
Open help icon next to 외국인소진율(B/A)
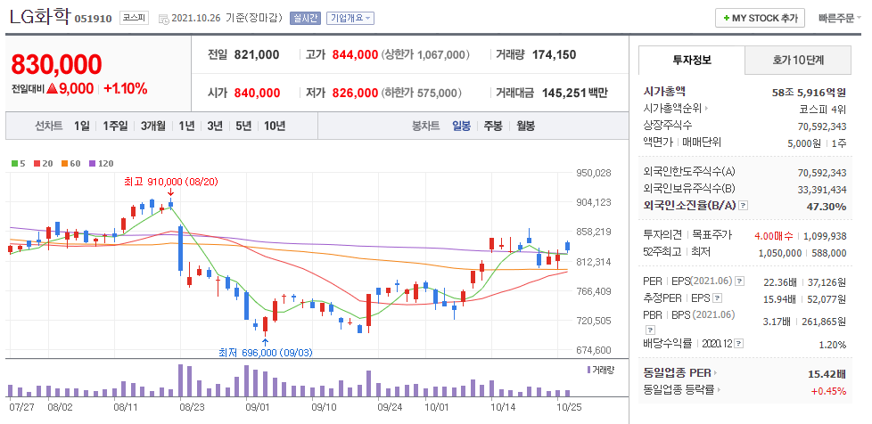pyautogui.click(x=744, y=206)
